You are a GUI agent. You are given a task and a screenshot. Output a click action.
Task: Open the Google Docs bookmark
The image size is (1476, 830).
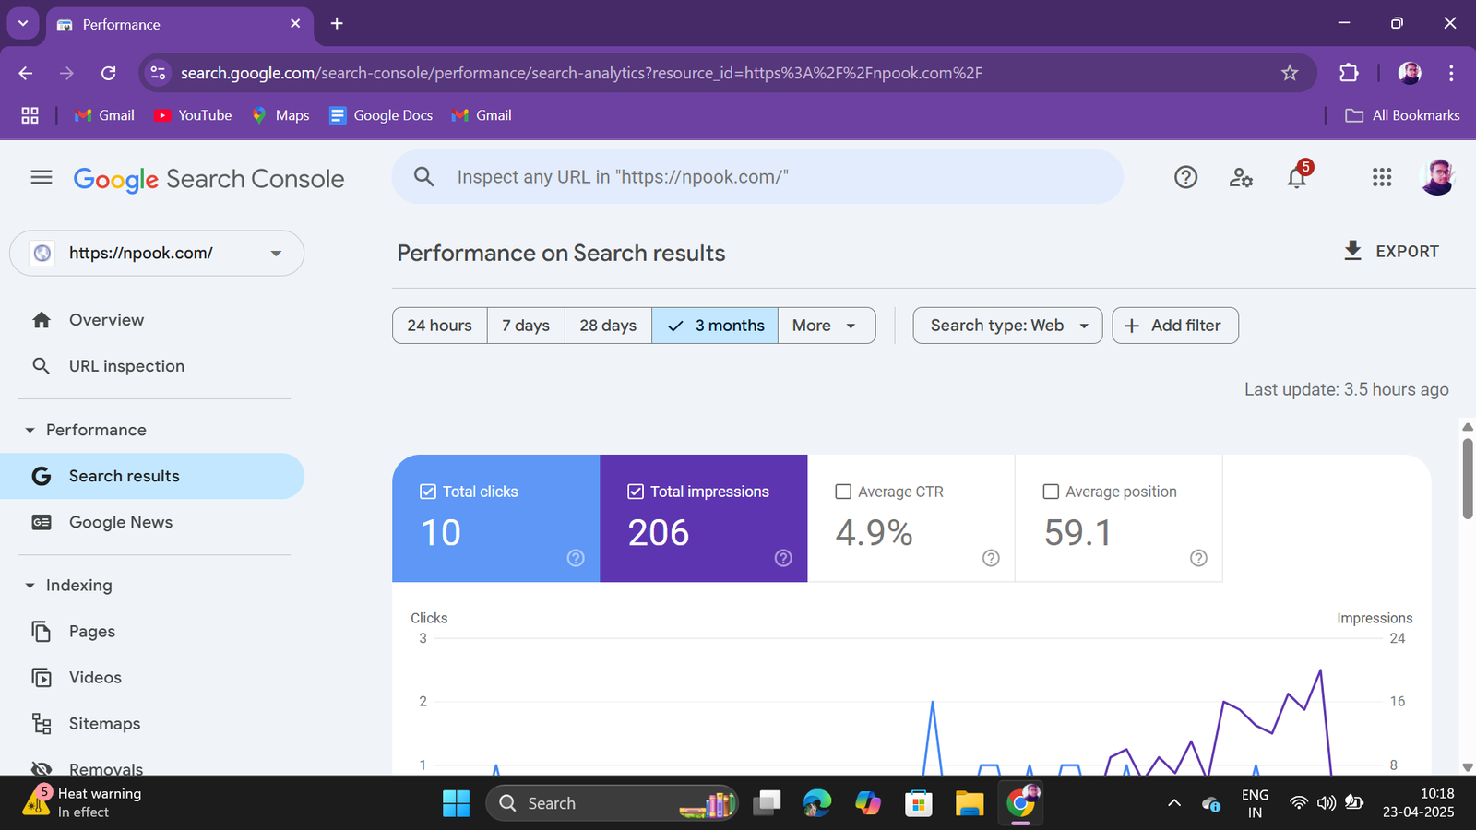tap(381, 115)
